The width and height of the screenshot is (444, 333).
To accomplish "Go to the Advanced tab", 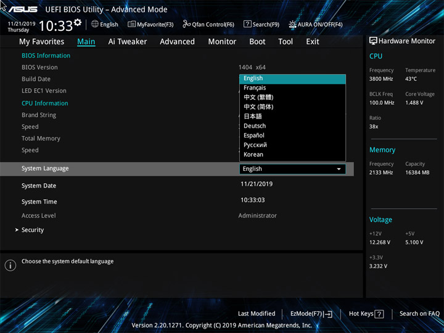I will (177, 42).
